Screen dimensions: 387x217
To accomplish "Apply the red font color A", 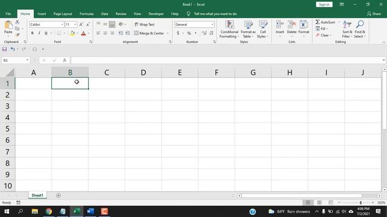I will 83,33.
